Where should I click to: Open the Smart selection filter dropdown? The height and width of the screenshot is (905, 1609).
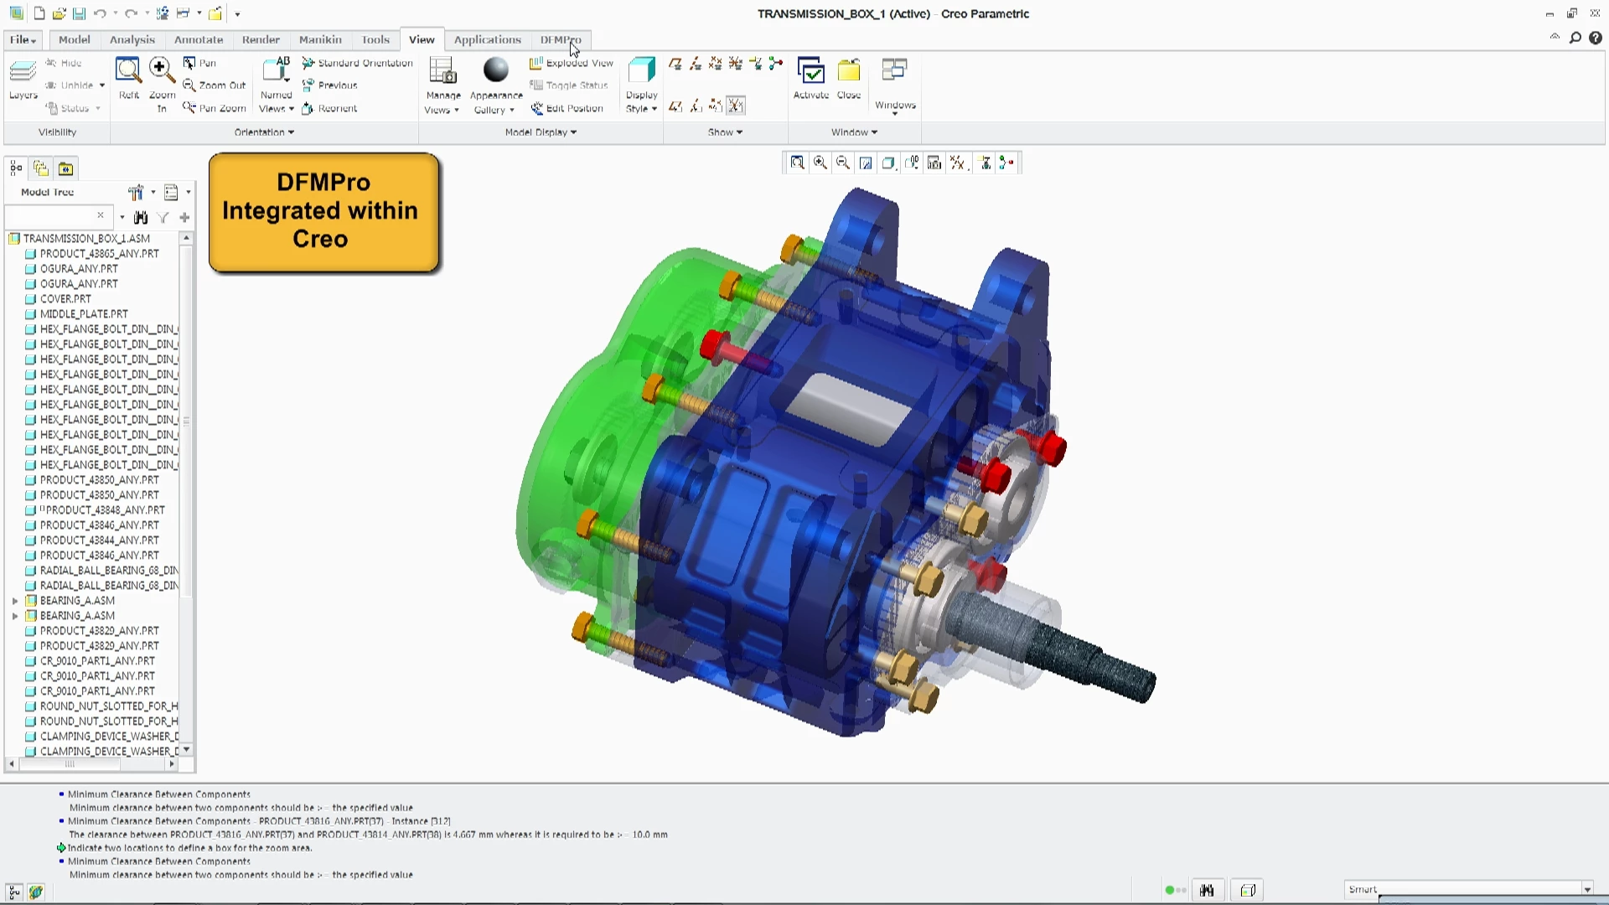coord(1586,889)
